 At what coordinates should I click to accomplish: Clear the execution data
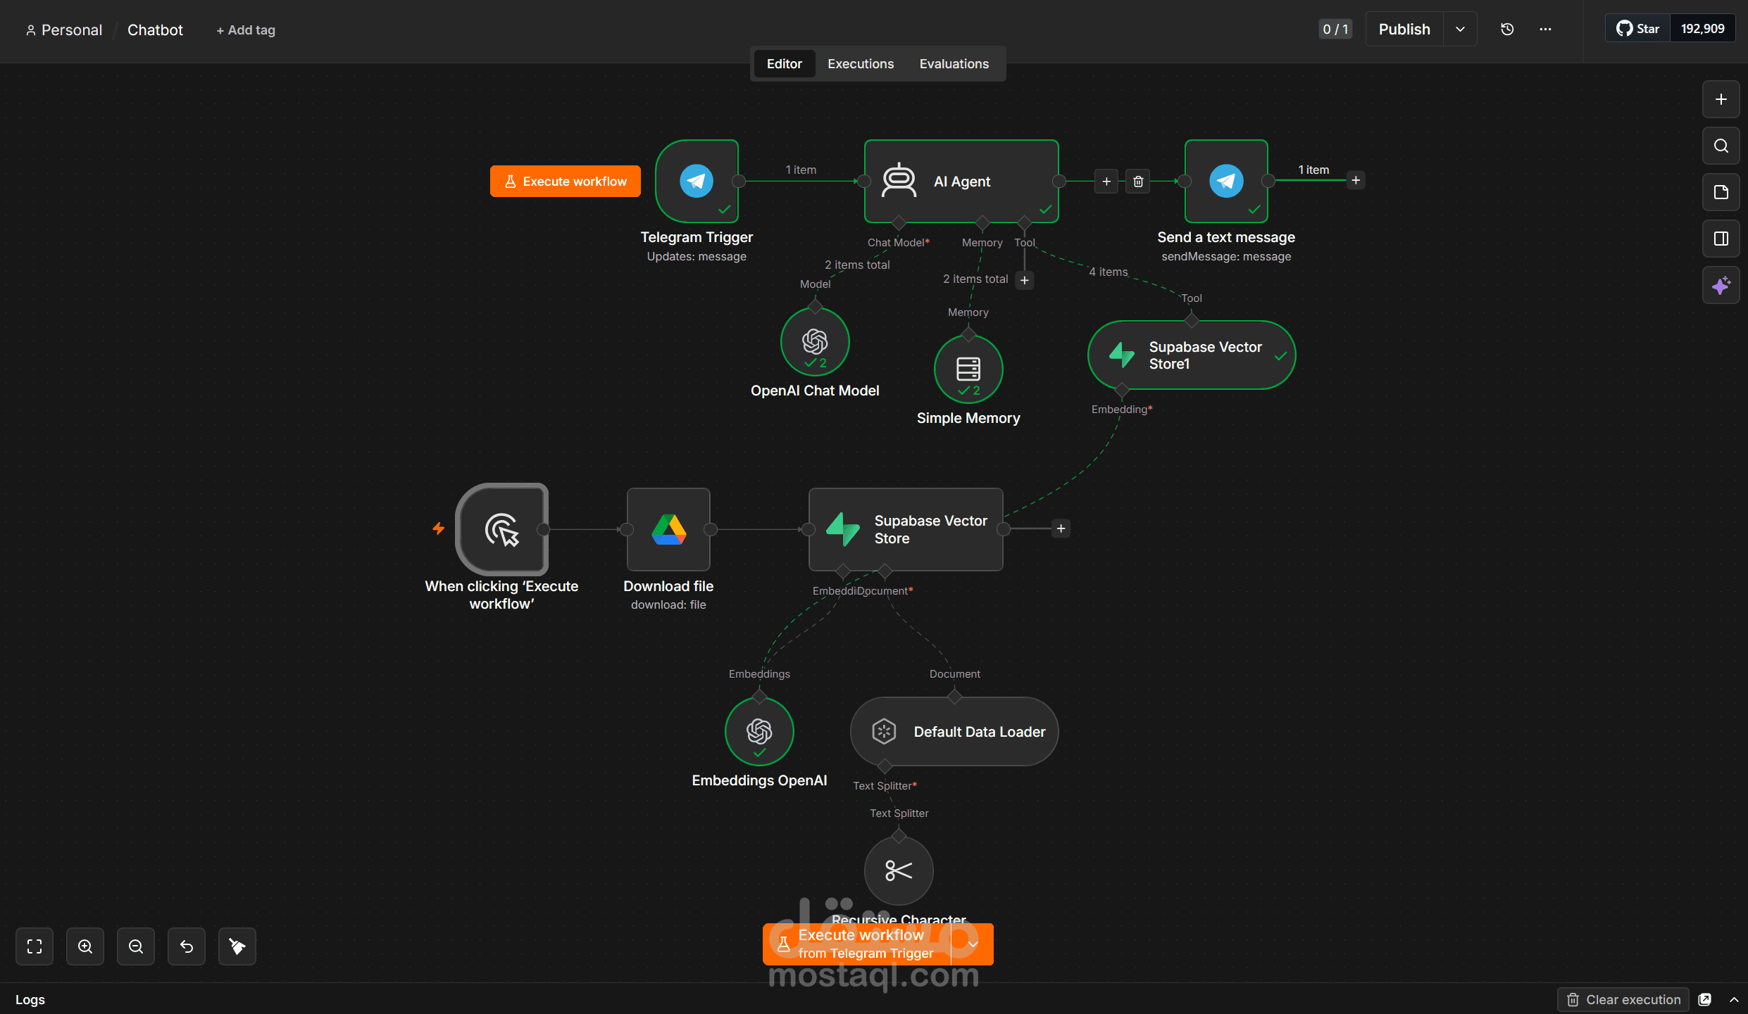[x=1623, y=999]
